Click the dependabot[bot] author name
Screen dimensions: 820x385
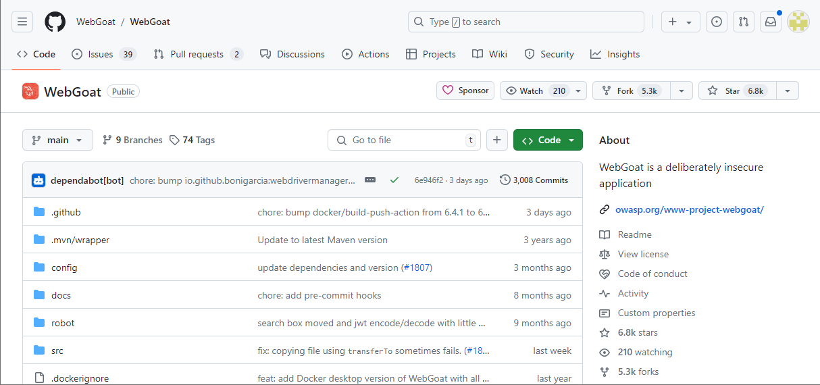[x=87, y=180]
